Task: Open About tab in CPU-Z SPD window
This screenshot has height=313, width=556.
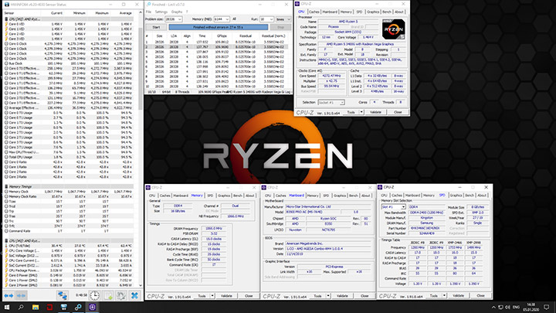Action: [x=482, y=196]
